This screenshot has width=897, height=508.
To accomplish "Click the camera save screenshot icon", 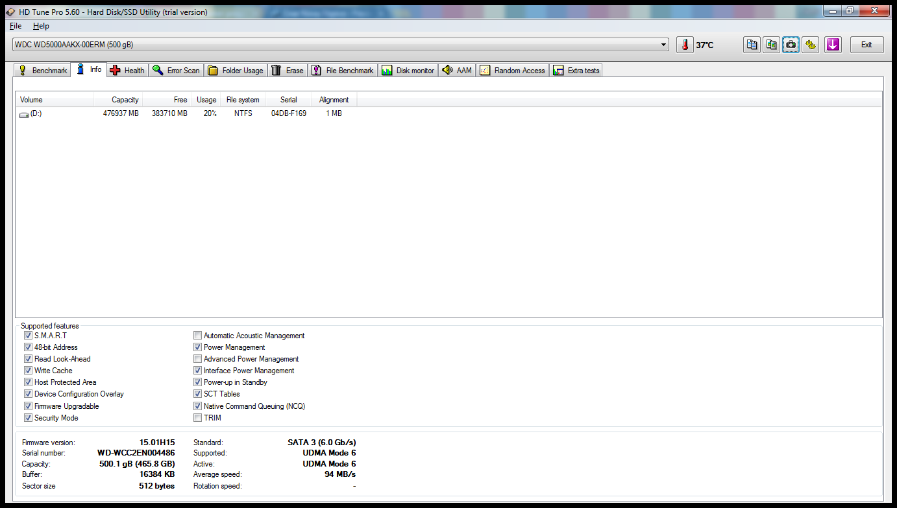I will (x=791, y=45).
